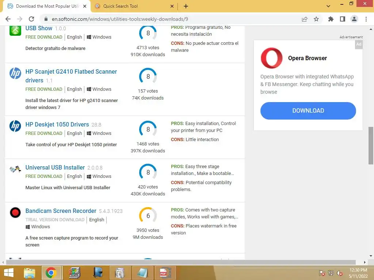Click the share page icon in address bar

305,19
